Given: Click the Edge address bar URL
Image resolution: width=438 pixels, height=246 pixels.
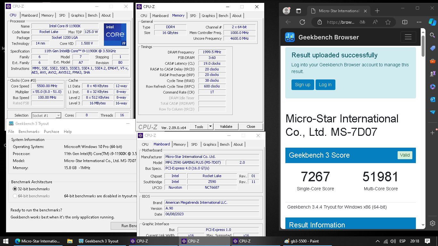Looking at the screenshot, I should pyautogui.click(x=341, y=22).
